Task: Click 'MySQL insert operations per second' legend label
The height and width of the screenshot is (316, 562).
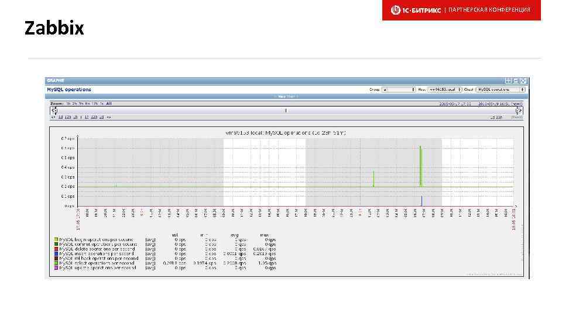Action: (97, 253)
